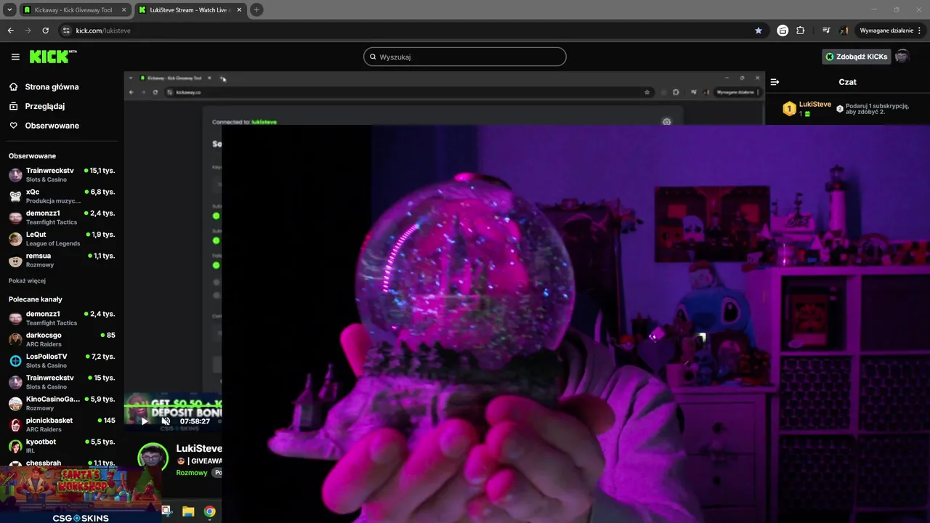Open the Rozmowy category link
The width and height of the screenshot is (930, 523).
[x=192, y=473]
